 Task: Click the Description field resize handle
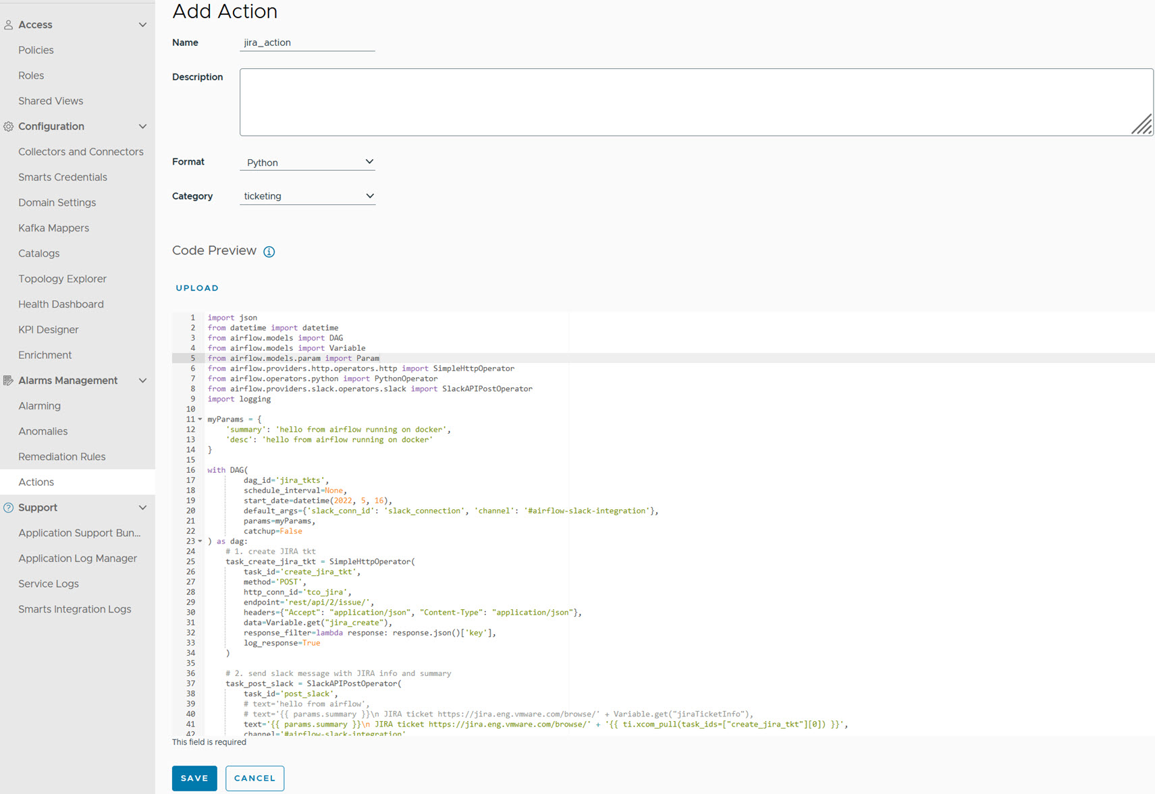[x=1142, y=125]
